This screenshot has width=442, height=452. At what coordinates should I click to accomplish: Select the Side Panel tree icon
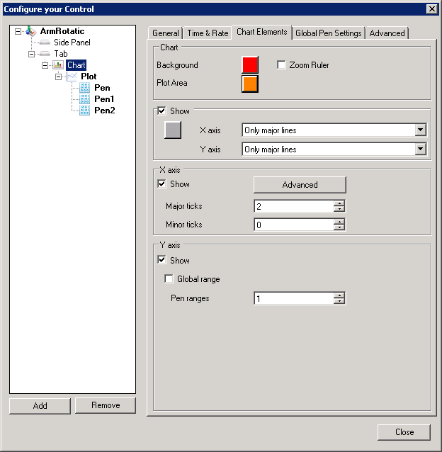click(45, 43)
